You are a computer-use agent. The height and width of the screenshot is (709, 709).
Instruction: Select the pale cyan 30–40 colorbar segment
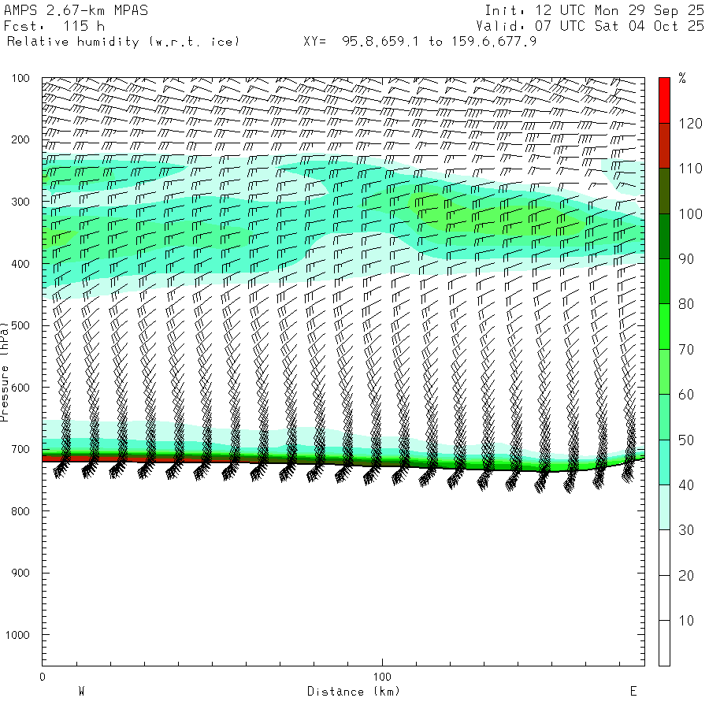(x=664, y=507)
